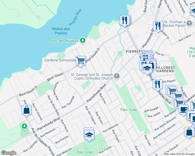Click the Ave du Château-Pierrefonds label
Viewport: 195px width, 156px height.
43,142
